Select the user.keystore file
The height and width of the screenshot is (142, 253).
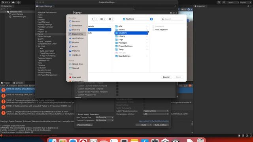[x=161, y=30]
